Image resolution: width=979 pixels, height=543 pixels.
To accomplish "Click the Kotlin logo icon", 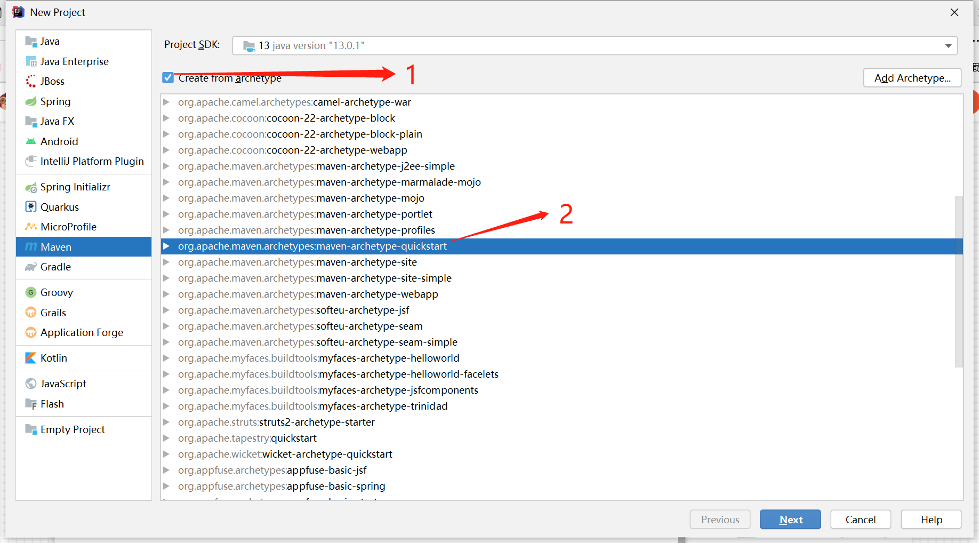I will (x=31, y=358).
